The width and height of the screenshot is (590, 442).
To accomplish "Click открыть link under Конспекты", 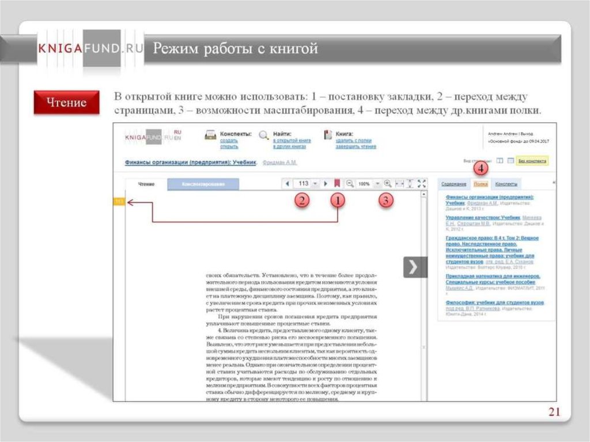I will tap(229, 146).
